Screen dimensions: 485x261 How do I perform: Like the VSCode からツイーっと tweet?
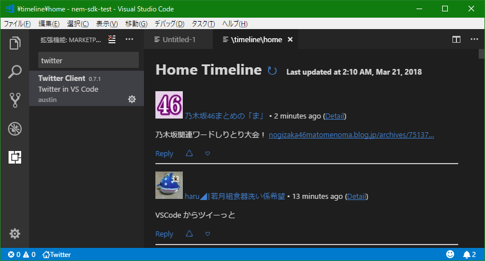point(207,234)
